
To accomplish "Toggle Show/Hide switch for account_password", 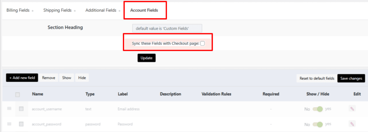I will (x=318, y=124).
